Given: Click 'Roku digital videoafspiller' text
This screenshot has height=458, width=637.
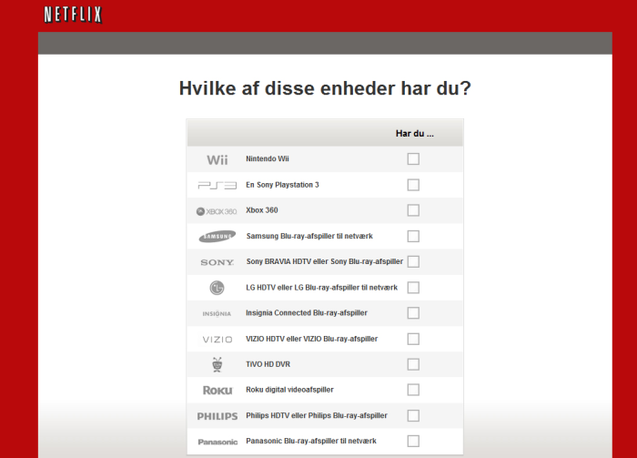Looking at the screenshot, I should (289, 390).
